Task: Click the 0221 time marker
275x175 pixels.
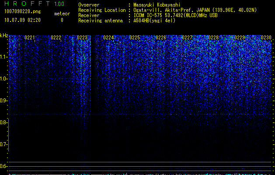Action: coord(30,38)
